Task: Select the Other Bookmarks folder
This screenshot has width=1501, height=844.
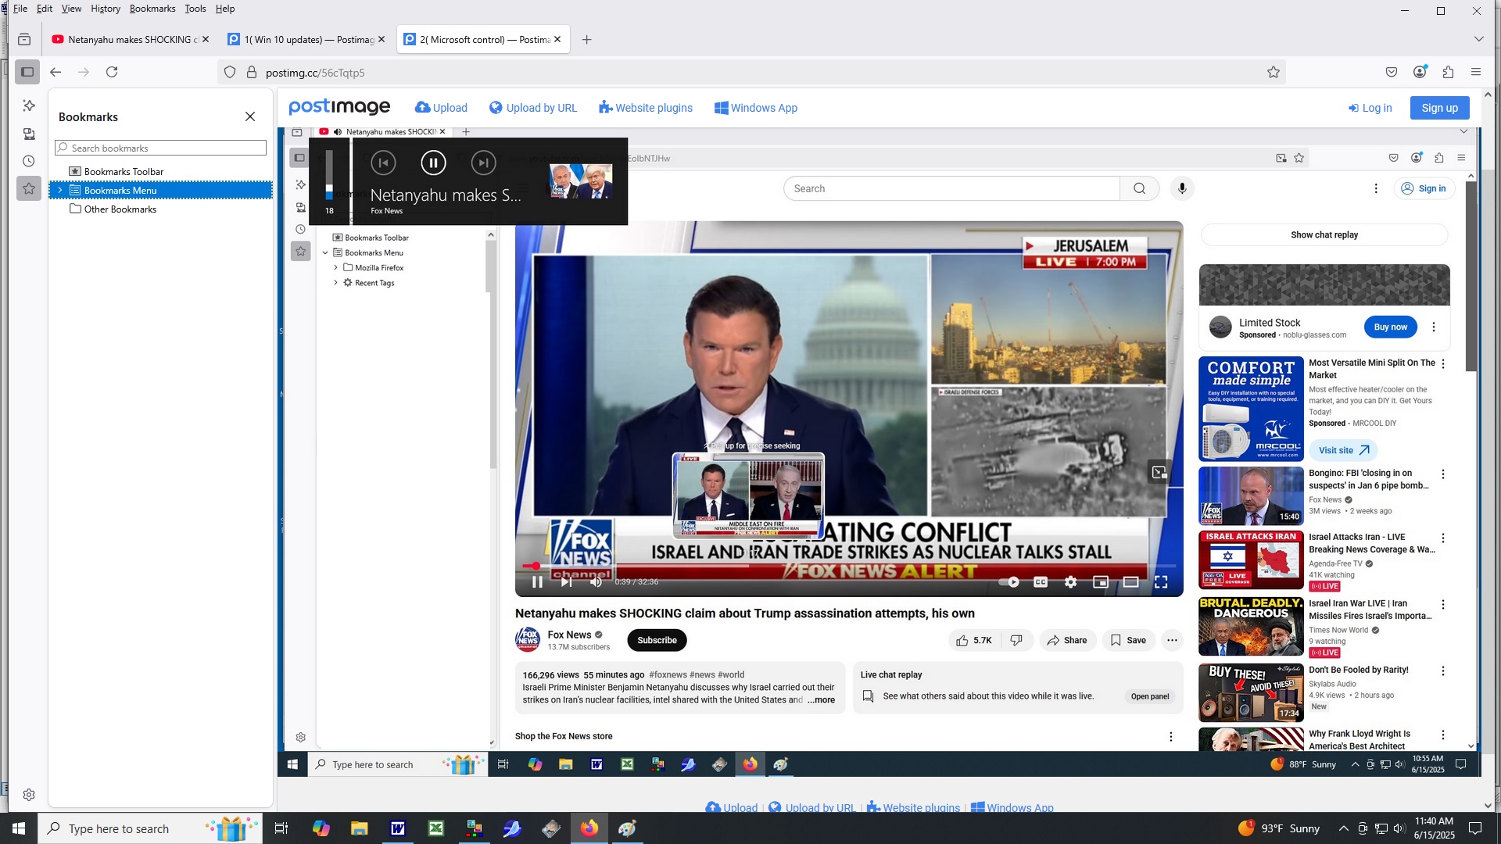Action: [120, 209]
